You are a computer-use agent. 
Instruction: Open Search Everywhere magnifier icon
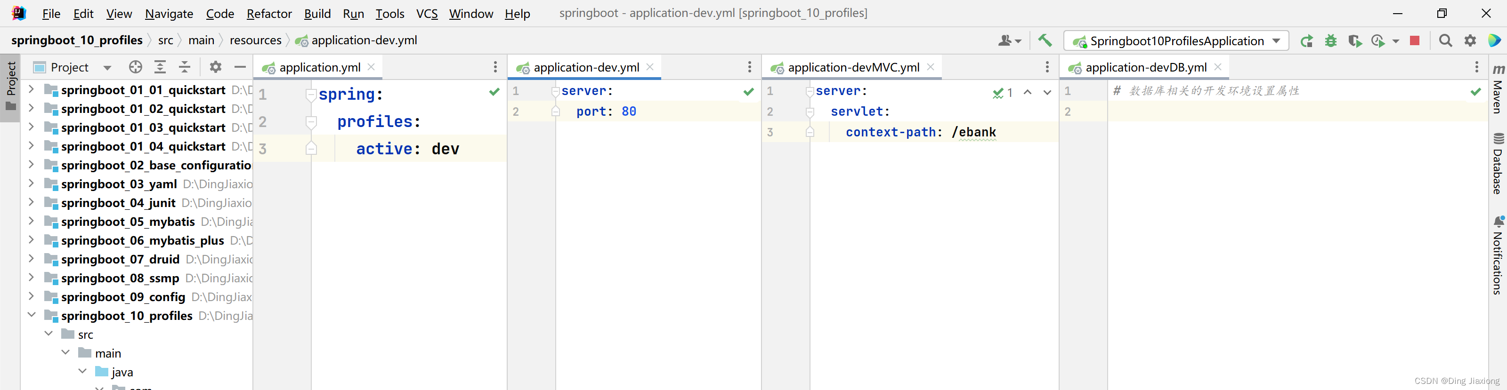(1446, 41)
